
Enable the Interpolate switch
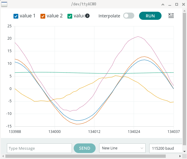(x=129, y=16)
